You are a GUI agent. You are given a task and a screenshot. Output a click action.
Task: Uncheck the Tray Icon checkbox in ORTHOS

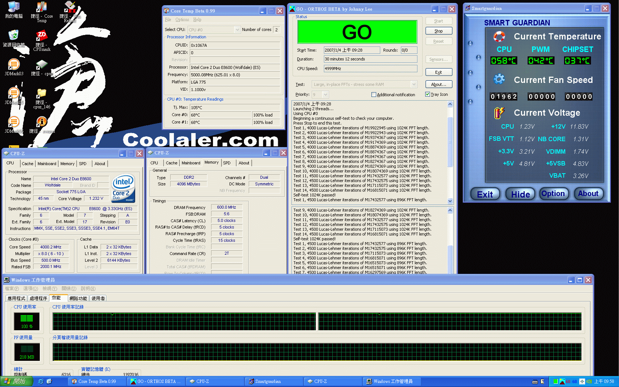pyautogui.click(x=427, y=94)
